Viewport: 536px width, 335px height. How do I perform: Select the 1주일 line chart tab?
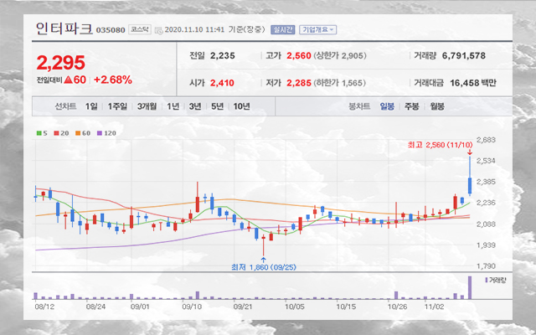117,106
